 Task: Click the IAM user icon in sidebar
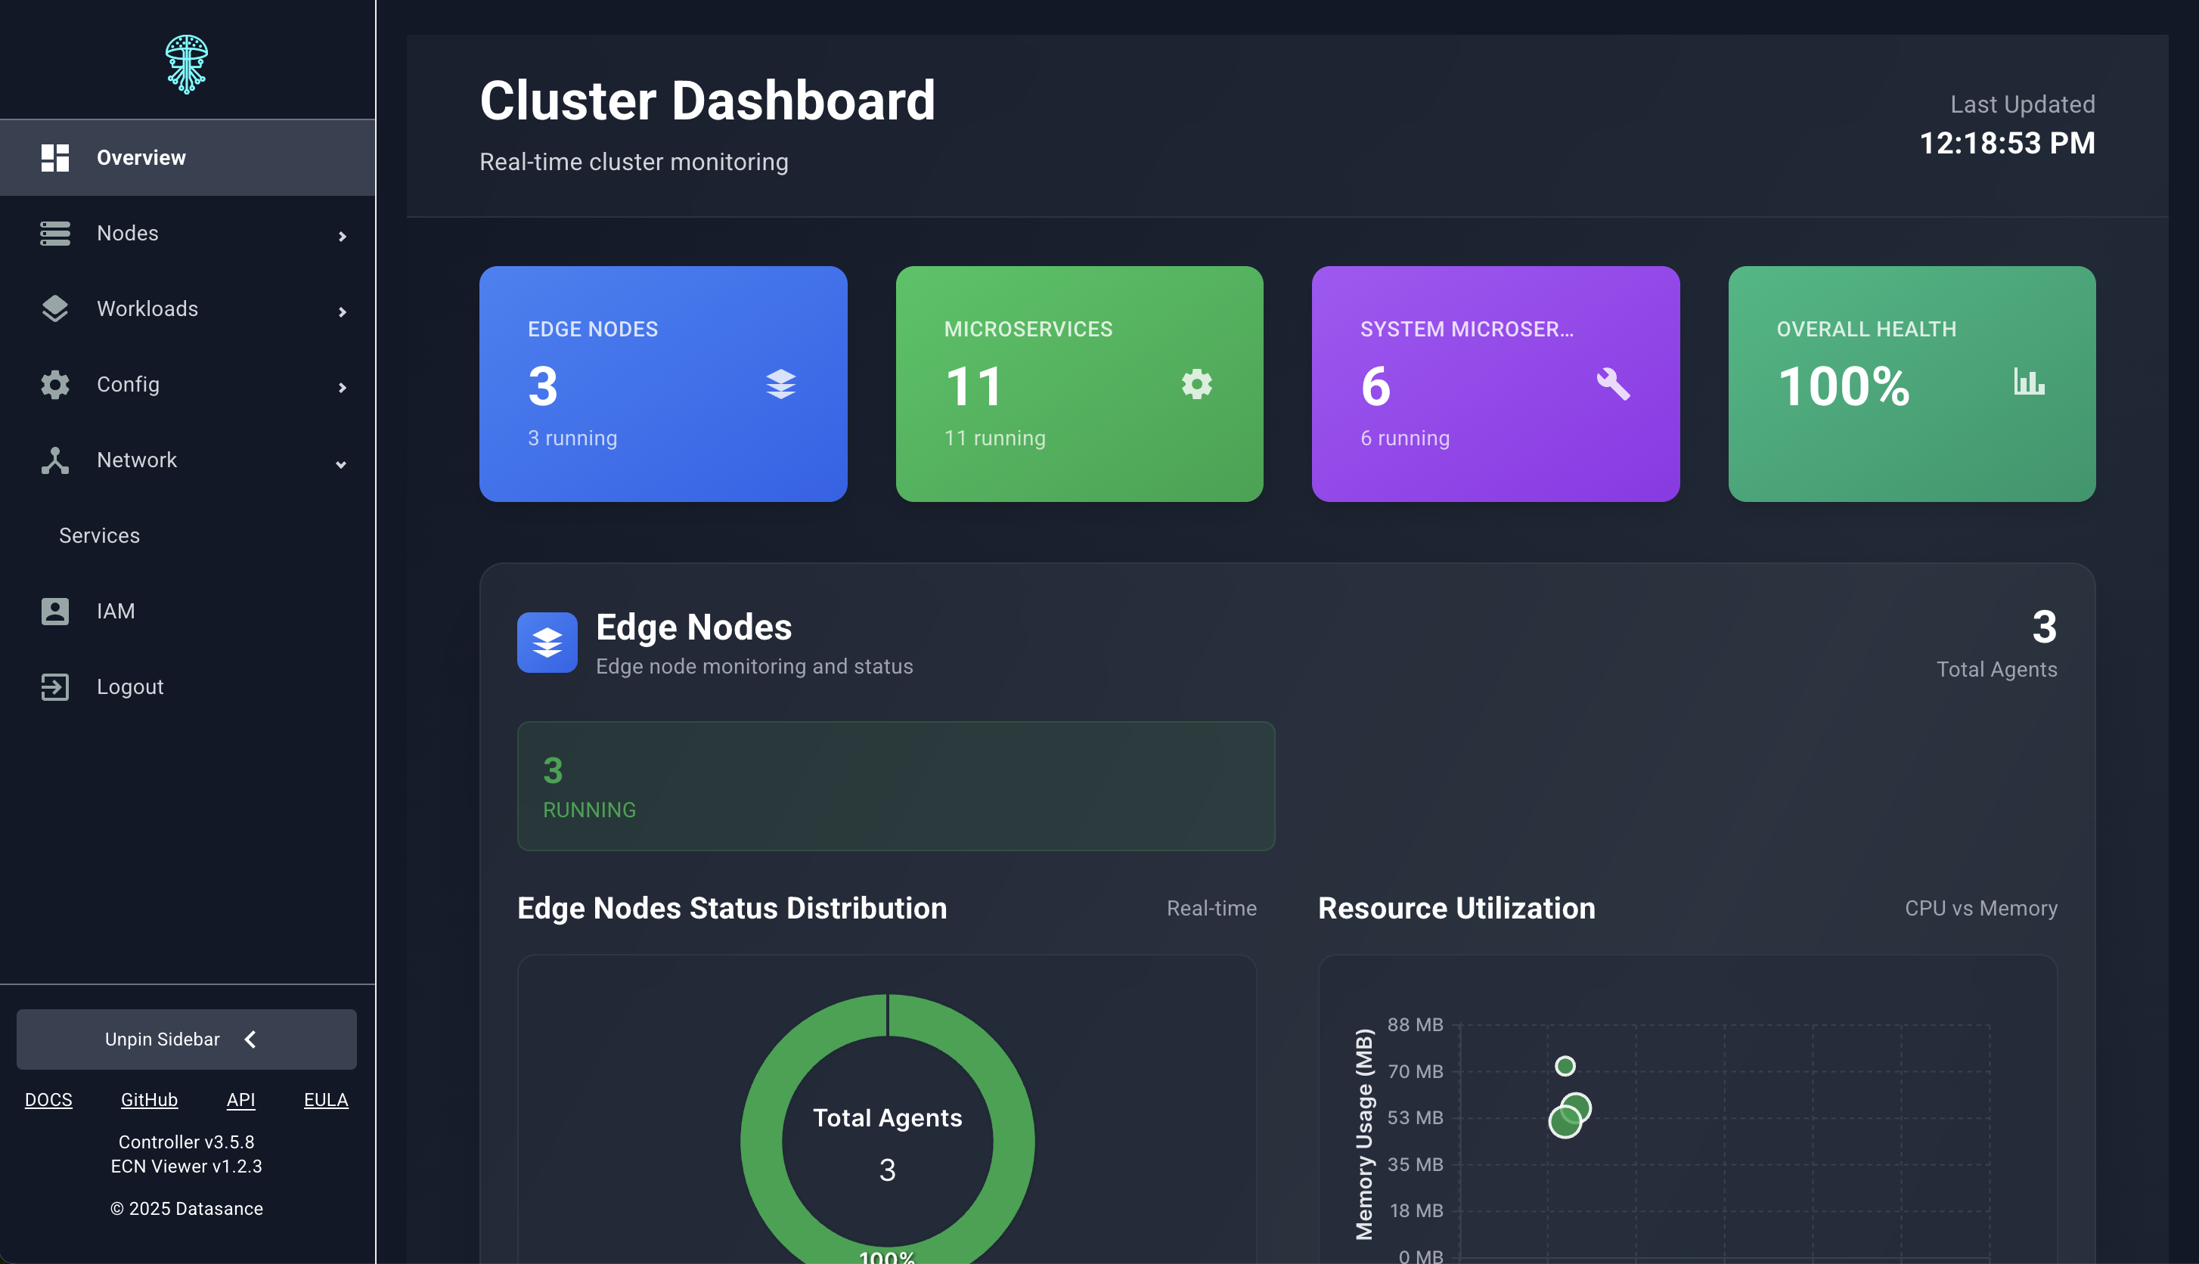[x=55, y=610]
